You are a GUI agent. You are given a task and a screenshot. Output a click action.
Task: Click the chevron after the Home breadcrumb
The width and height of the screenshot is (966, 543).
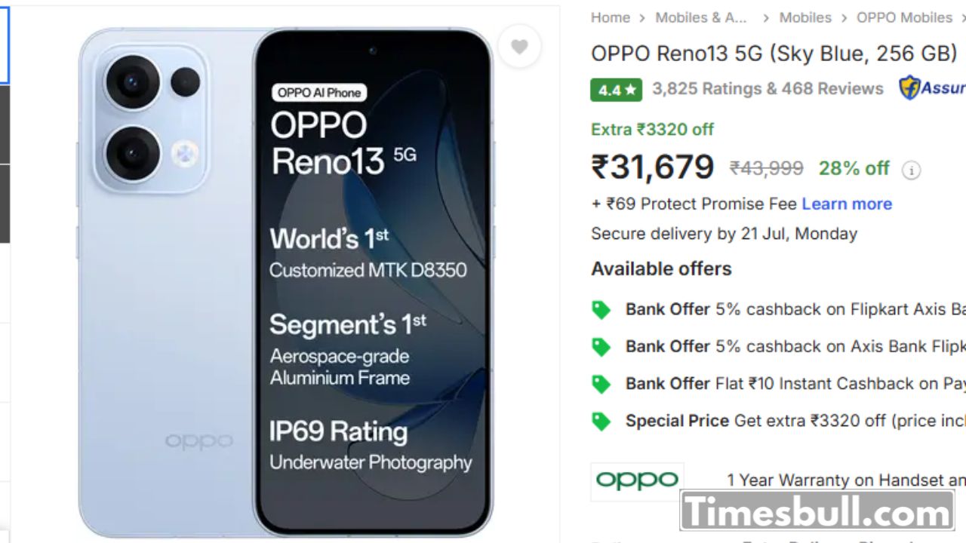[x=642, y=17]
